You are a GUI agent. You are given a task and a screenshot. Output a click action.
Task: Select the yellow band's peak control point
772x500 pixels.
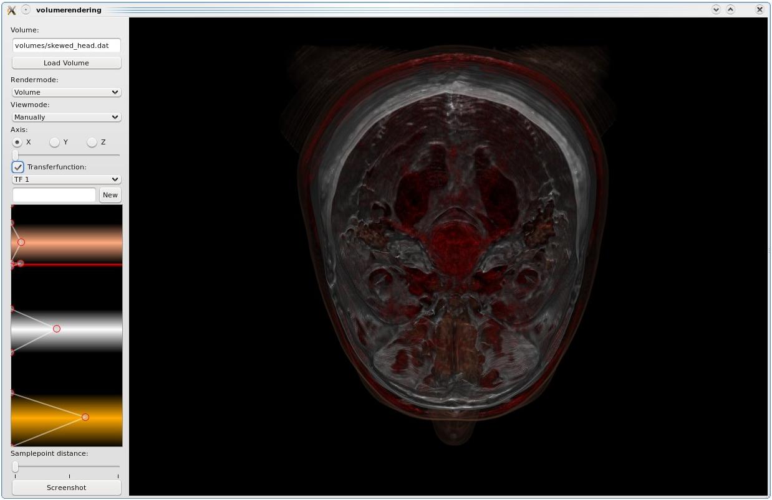coord(85,417)
